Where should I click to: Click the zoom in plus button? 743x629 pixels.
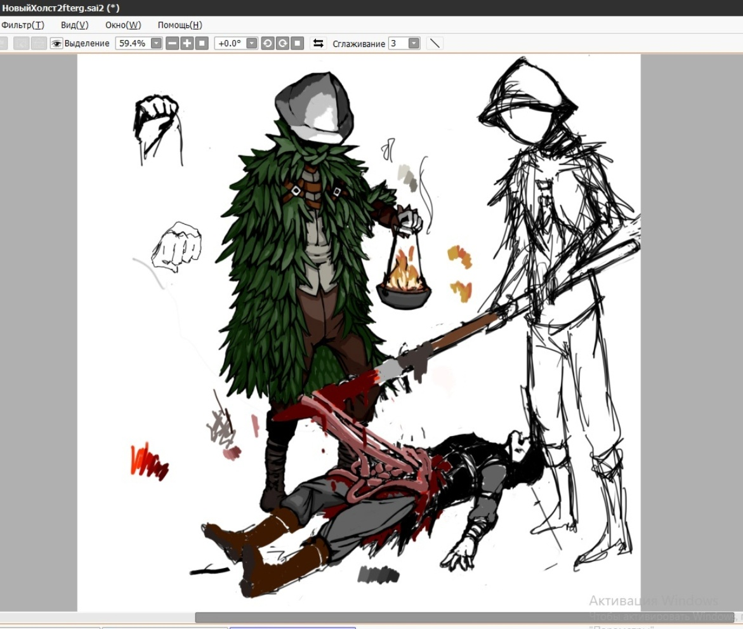[x=187, y=43]
